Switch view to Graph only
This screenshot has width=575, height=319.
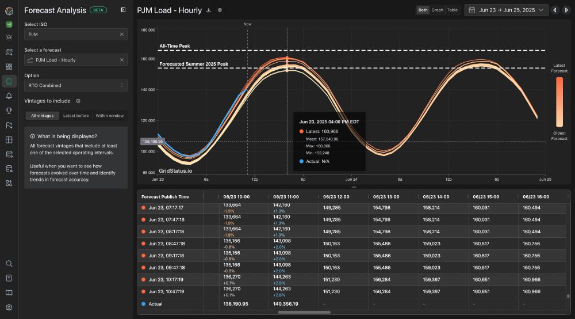tap(437, 10)
